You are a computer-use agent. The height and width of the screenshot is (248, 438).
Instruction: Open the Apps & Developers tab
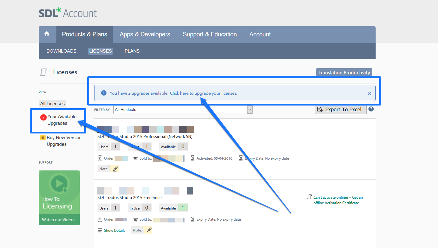pyautogui.click(x=145, y=34)
